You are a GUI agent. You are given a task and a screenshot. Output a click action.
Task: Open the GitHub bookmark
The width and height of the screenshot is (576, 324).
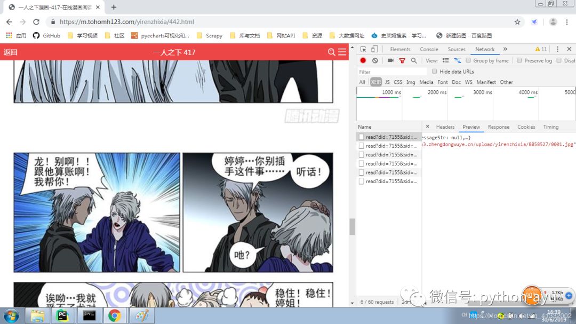click(46, 36)
